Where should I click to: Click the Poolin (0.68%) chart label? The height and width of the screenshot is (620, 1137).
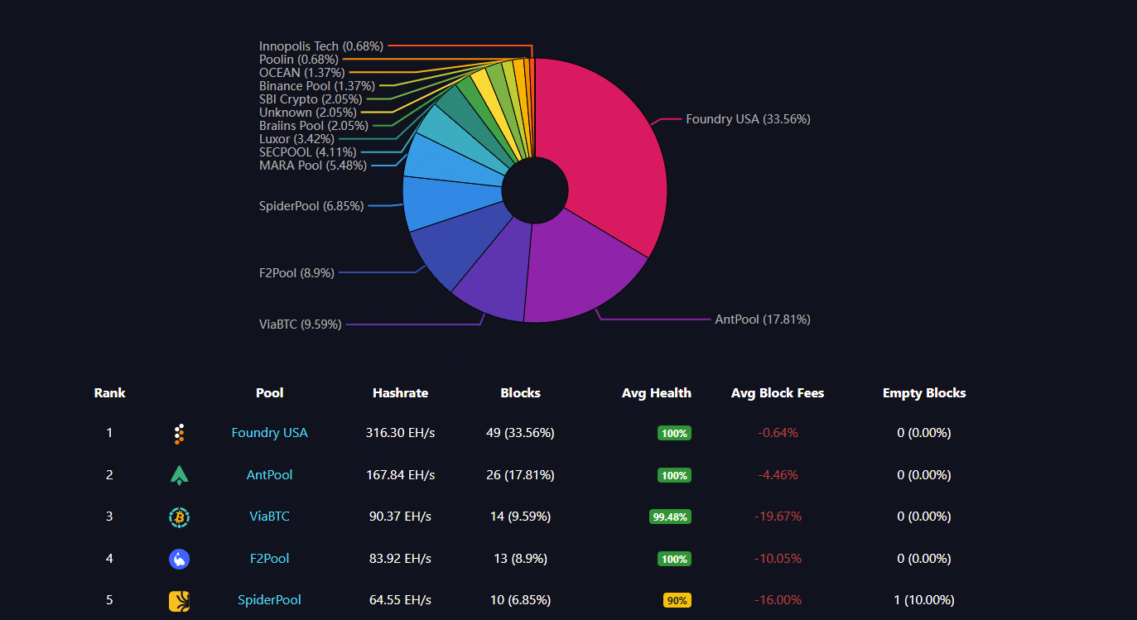click(298, 60)
